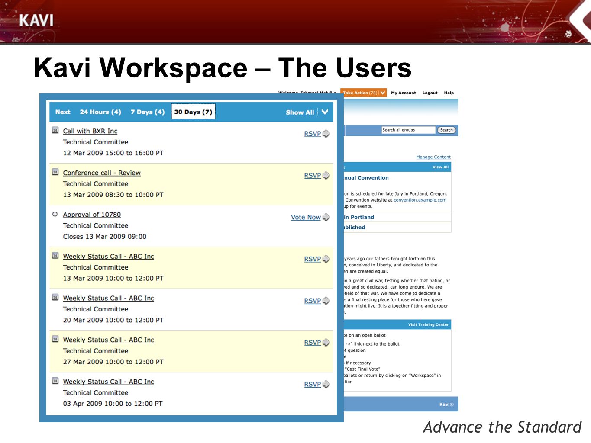This screenshot has height=443, width=591.
Task: Switch to the Next tab
Action: point(63,112)
